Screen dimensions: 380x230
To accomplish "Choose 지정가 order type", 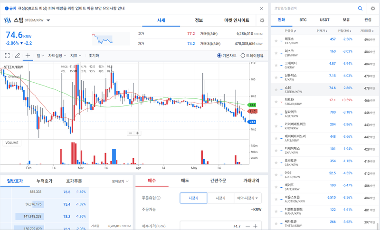I will (193, 198).
